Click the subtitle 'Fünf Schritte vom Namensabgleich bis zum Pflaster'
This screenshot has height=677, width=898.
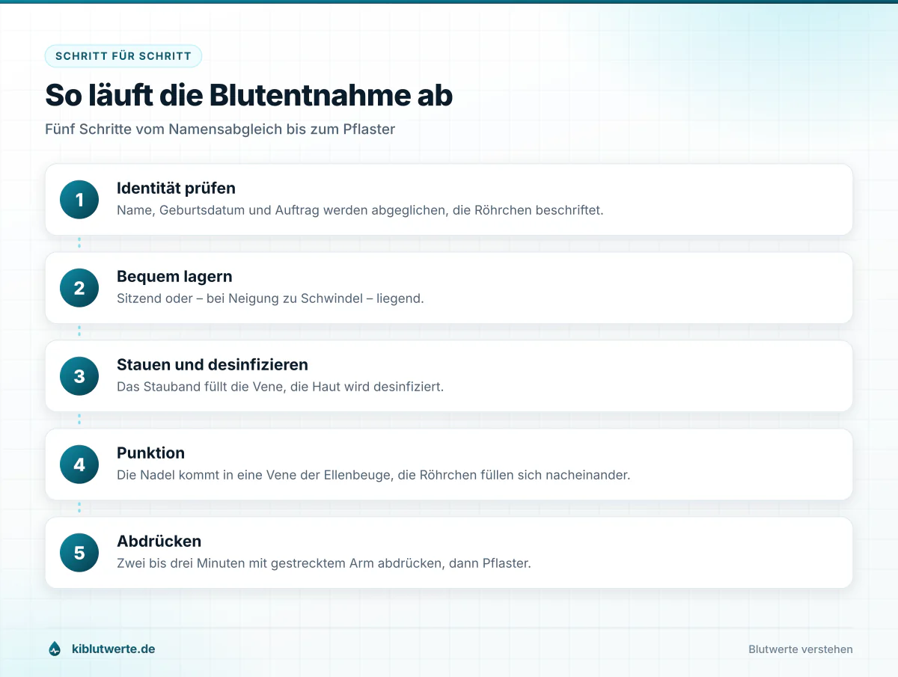click(x=220, y=129)
